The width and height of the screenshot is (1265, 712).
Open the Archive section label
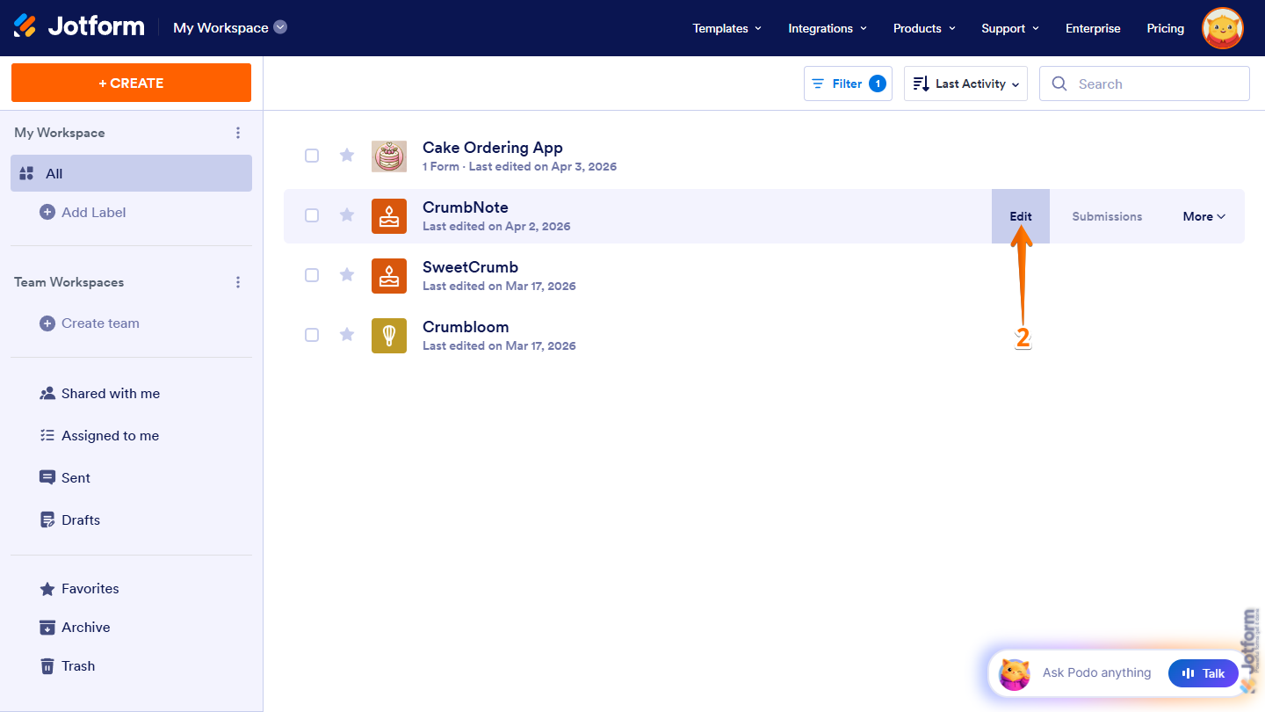pos(86,628)
